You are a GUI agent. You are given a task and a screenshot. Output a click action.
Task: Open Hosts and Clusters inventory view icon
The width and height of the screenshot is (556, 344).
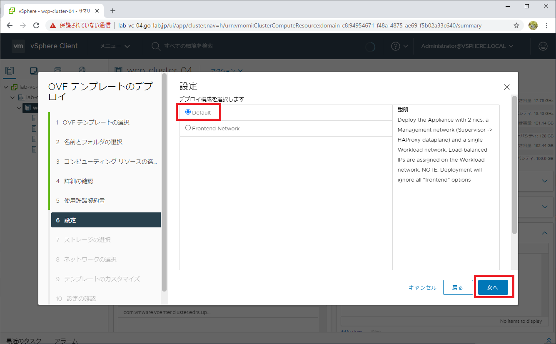point(10,71)
